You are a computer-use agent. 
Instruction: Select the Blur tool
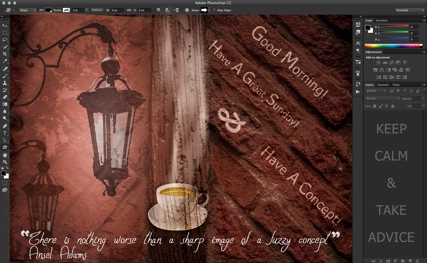[x=5, y=111]
